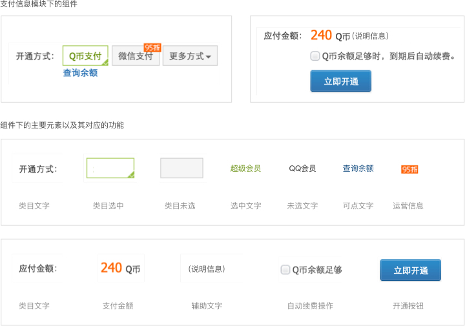
Task: Tick the checkbox above 自动续费操作
Action: point(285,270)
